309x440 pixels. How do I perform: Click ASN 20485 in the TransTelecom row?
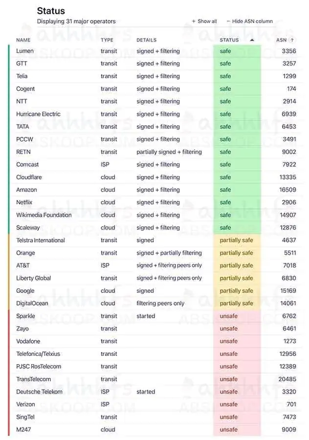pyautogui.click(x=287, y=379)
